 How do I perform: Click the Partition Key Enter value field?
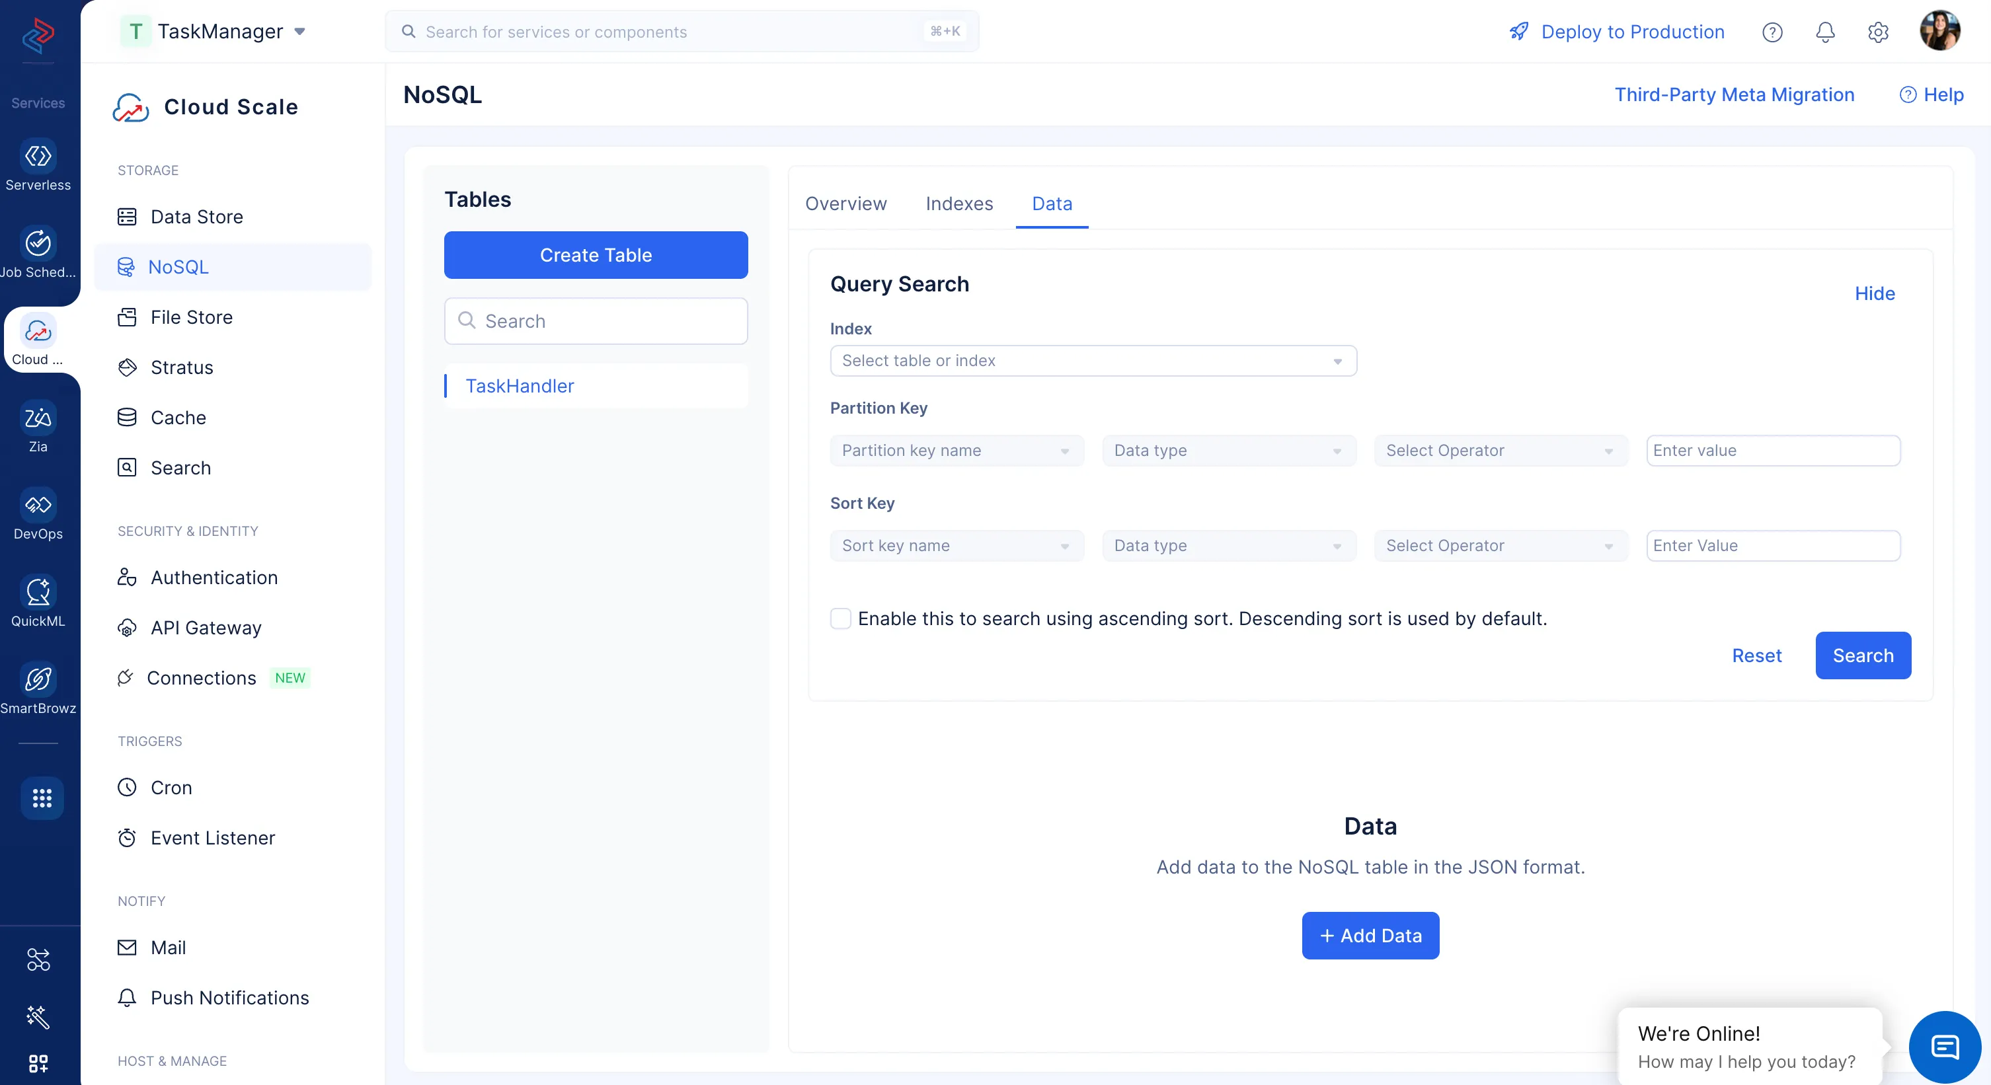[x=1772, y=451]
